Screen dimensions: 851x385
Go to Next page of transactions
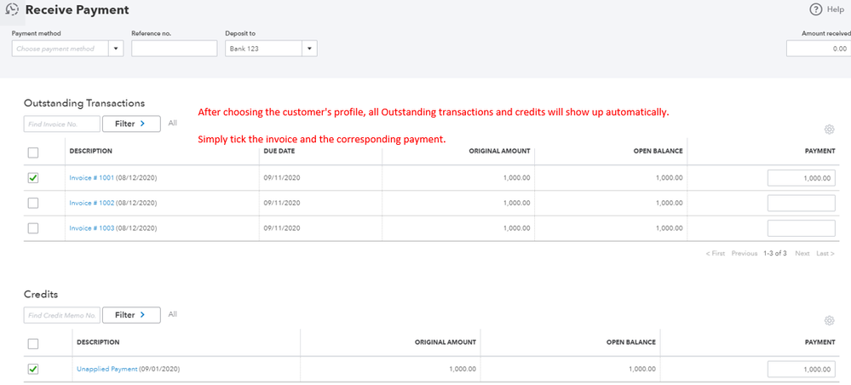coord(802,254)
